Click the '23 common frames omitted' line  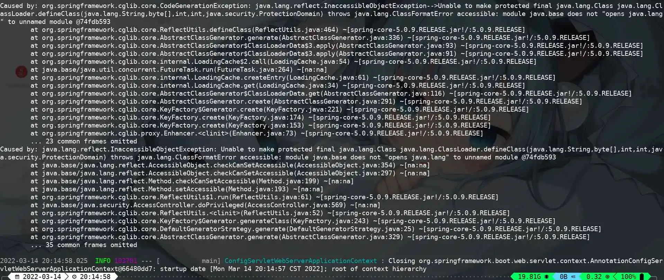pyautogui.click(x=84, y=141)
